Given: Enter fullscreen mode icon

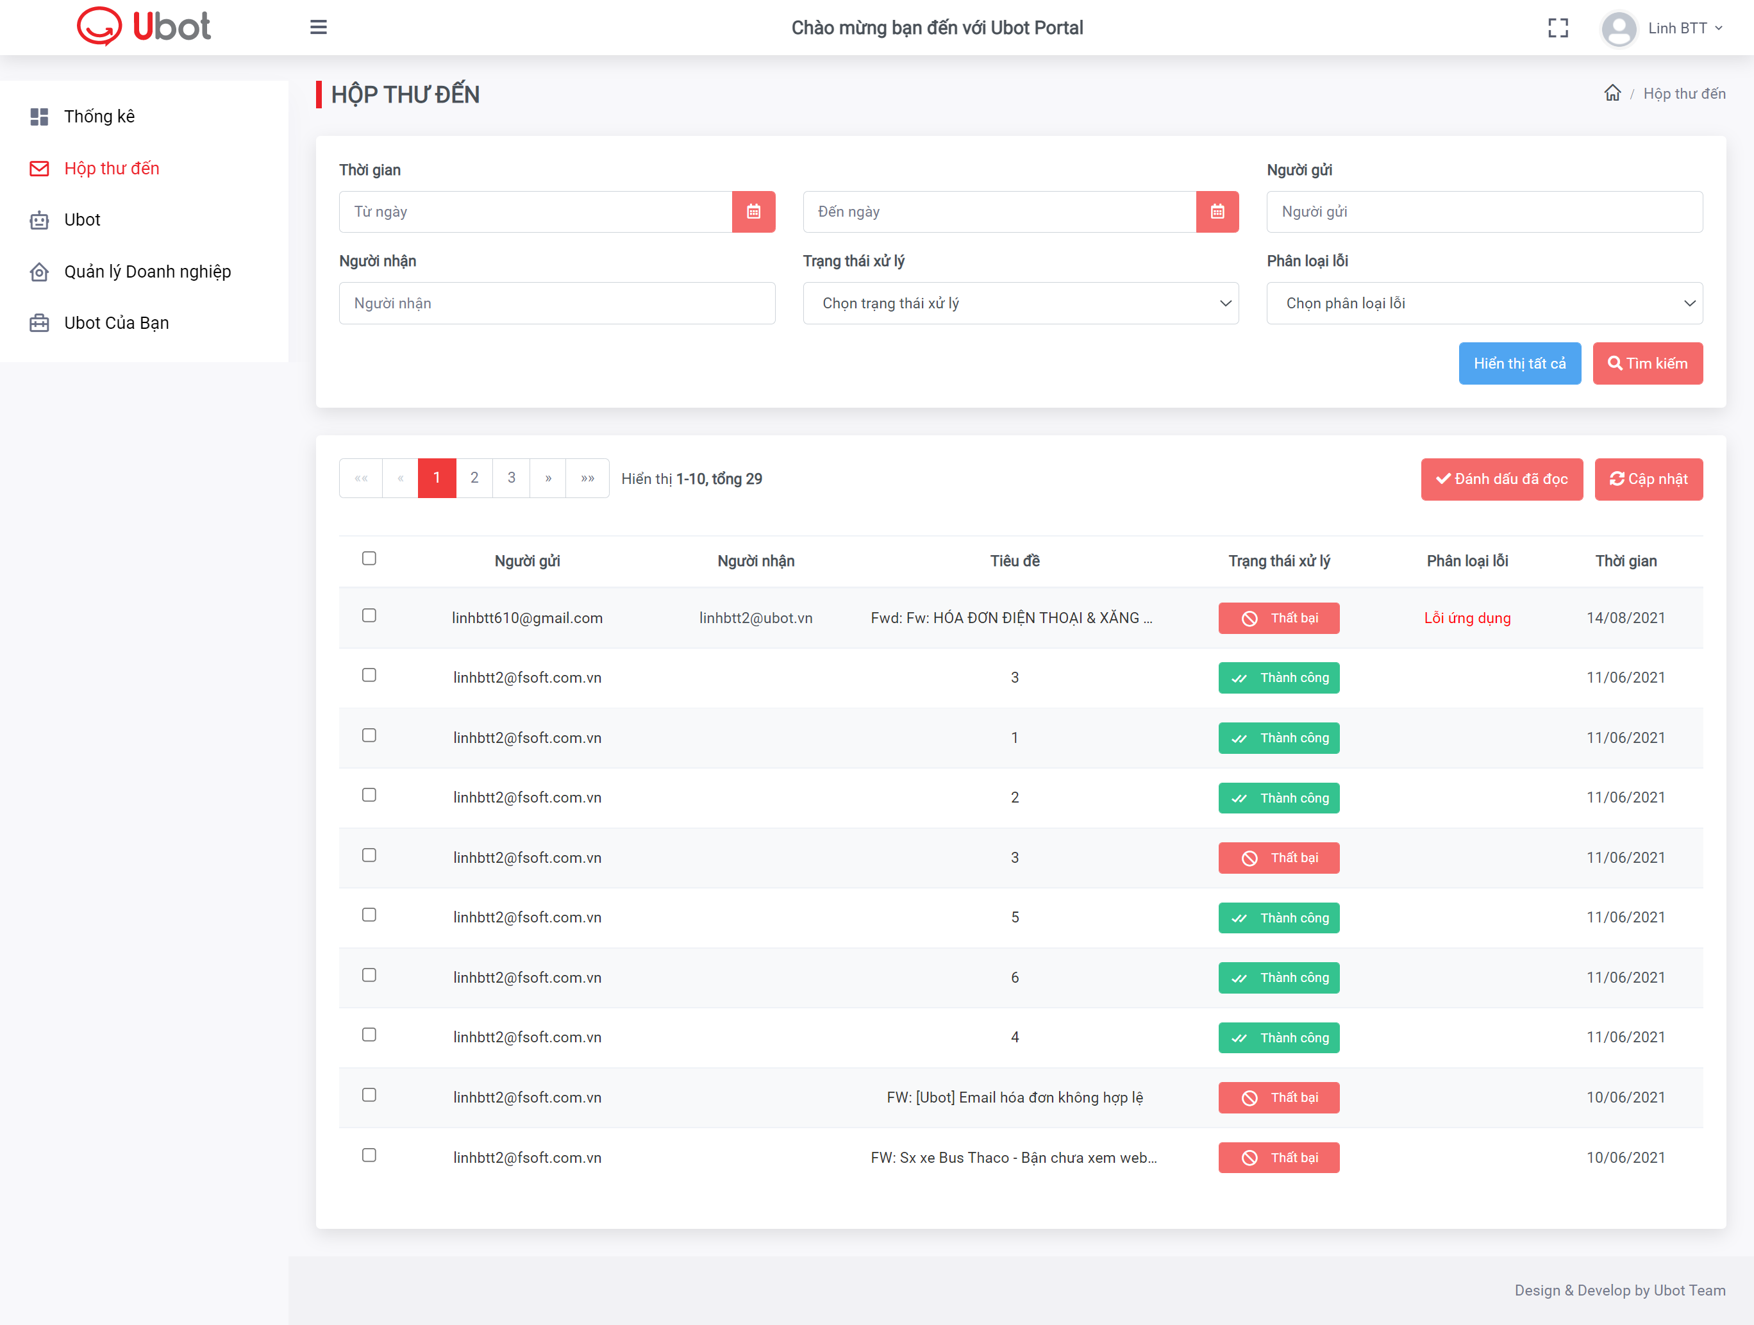Looking at the screenshot, I should click(1557, 28).
